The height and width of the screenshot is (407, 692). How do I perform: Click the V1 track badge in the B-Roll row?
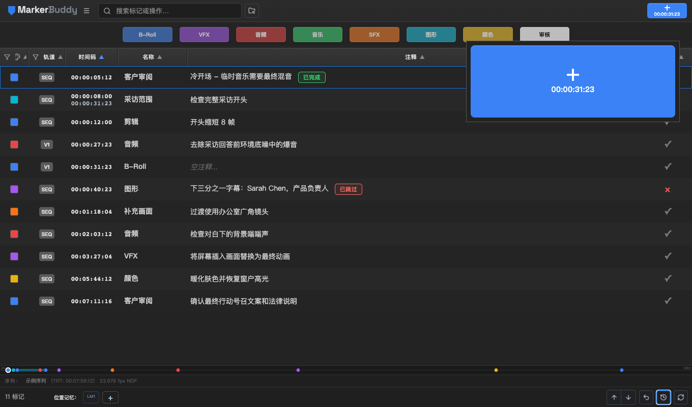pyautogui.click(x=47, y=167)
